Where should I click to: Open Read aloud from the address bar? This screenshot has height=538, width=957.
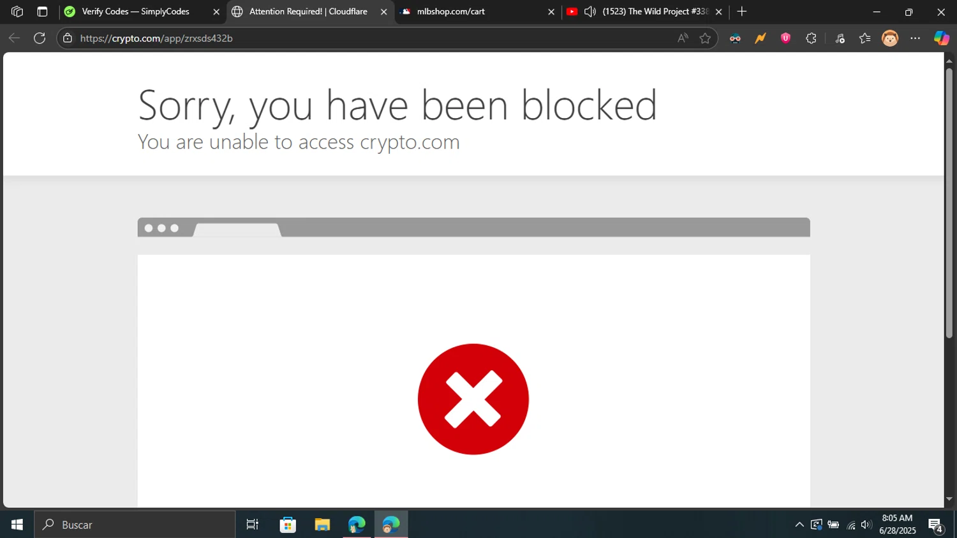point(683,38)
